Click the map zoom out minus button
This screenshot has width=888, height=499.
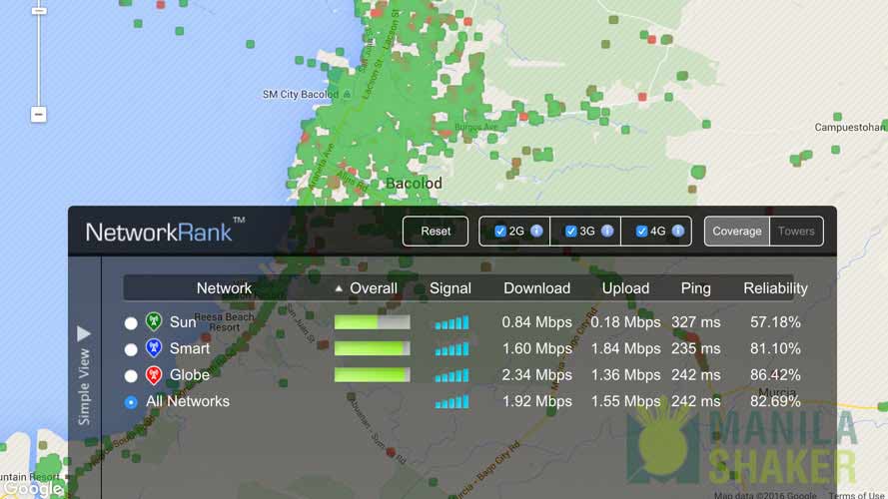[39, 115]
